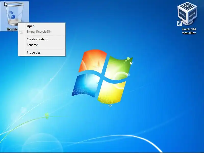Click the Oracle VM VirtualBox label text
The width and height of the screenshot is (204, 153).
point(189,31)
